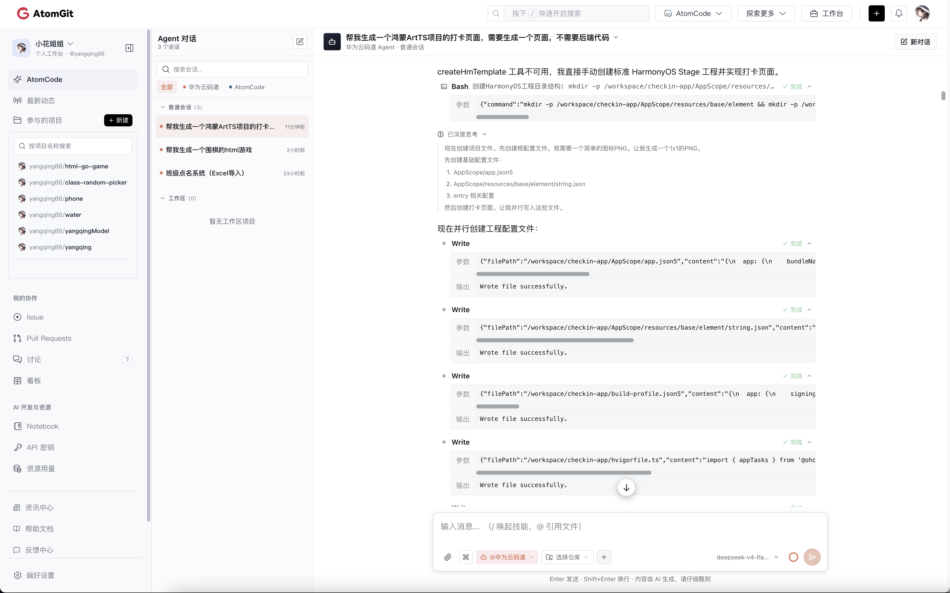Collapse the Write build-profile.json5 tool call
Image resolution: width=950 pixels, height=593 pixels.
[x=809, y=376]
